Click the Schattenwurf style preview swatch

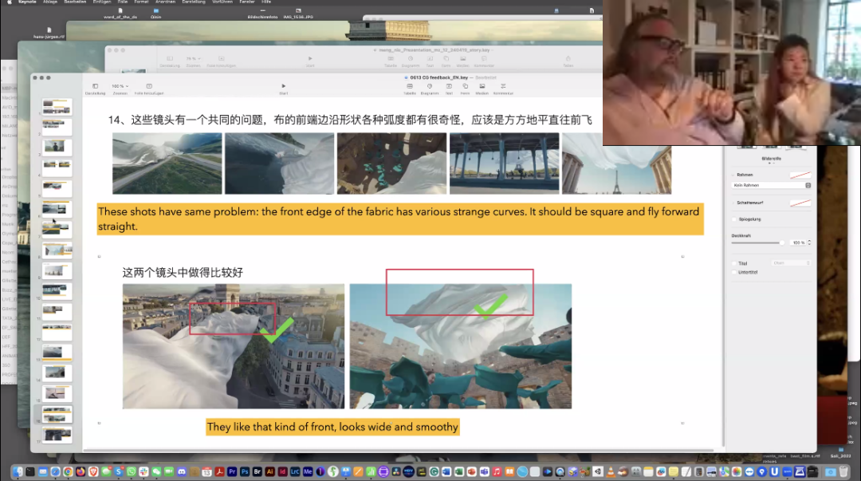point(800,203)
